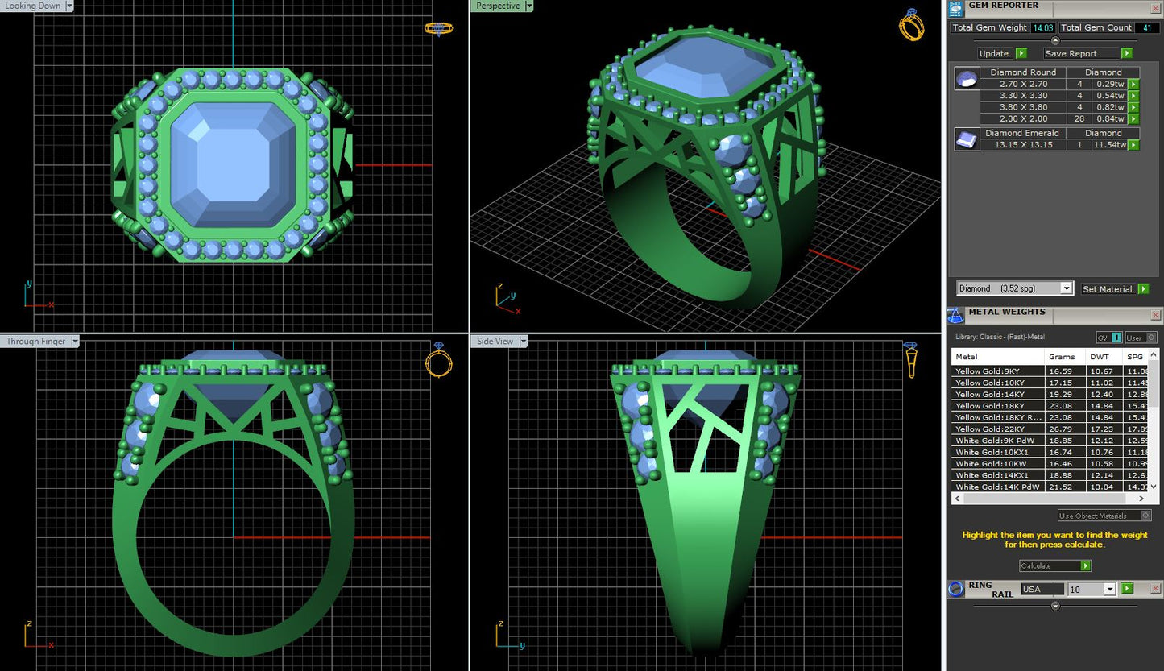Toggle the GV library option
The height and width of the screenshot is (671, 1164).
(1109, 338)
